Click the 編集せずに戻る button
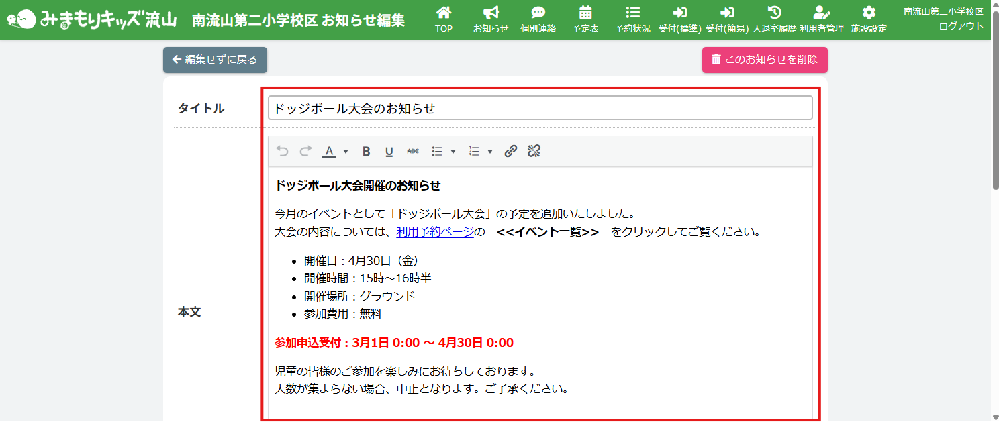Viewport: 999px width, 422px height. point(215,60)
